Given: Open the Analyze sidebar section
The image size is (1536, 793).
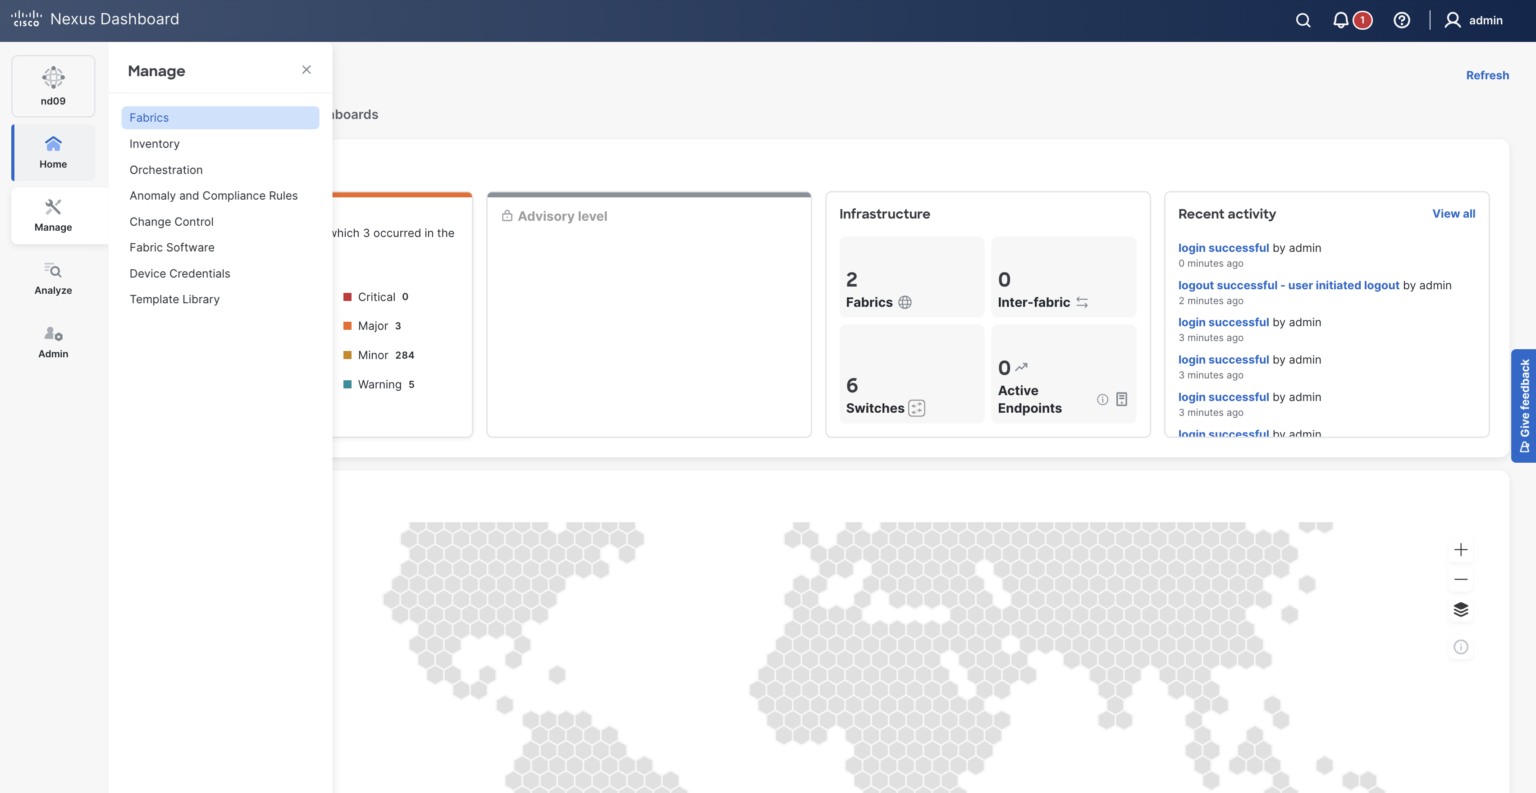Looking at the screenshot, I should 53,278.
